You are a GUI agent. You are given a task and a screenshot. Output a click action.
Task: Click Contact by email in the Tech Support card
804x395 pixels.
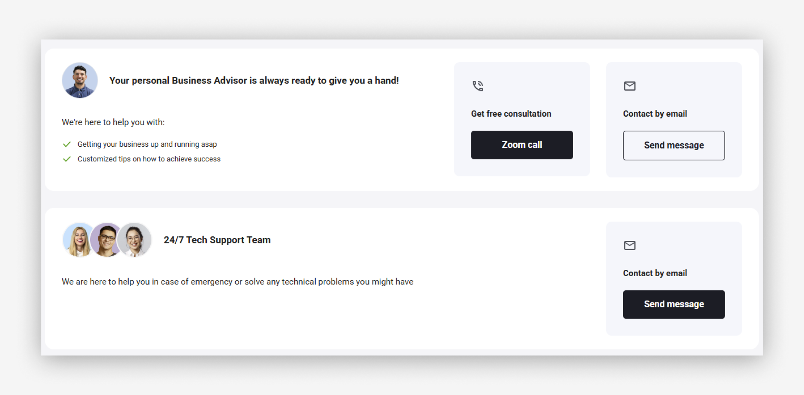coord(655,273)
